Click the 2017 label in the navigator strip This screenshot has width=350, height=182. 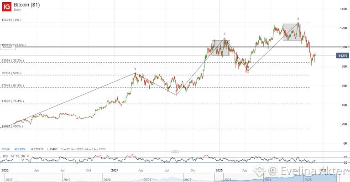9,180
